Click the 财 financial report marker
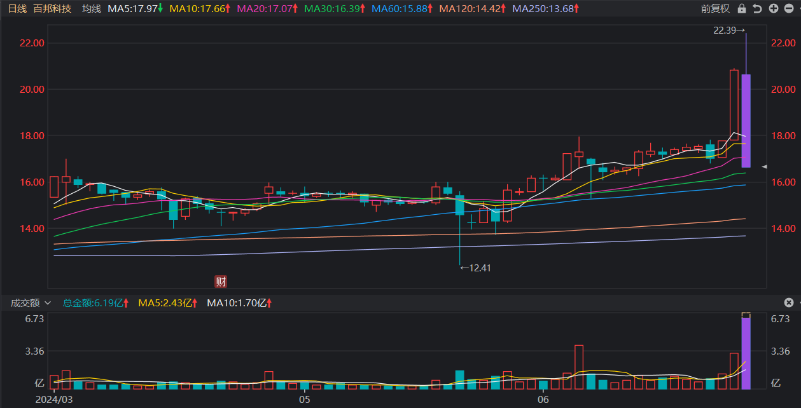The width and height of the screenshot is (801, 408). (221, 282)
